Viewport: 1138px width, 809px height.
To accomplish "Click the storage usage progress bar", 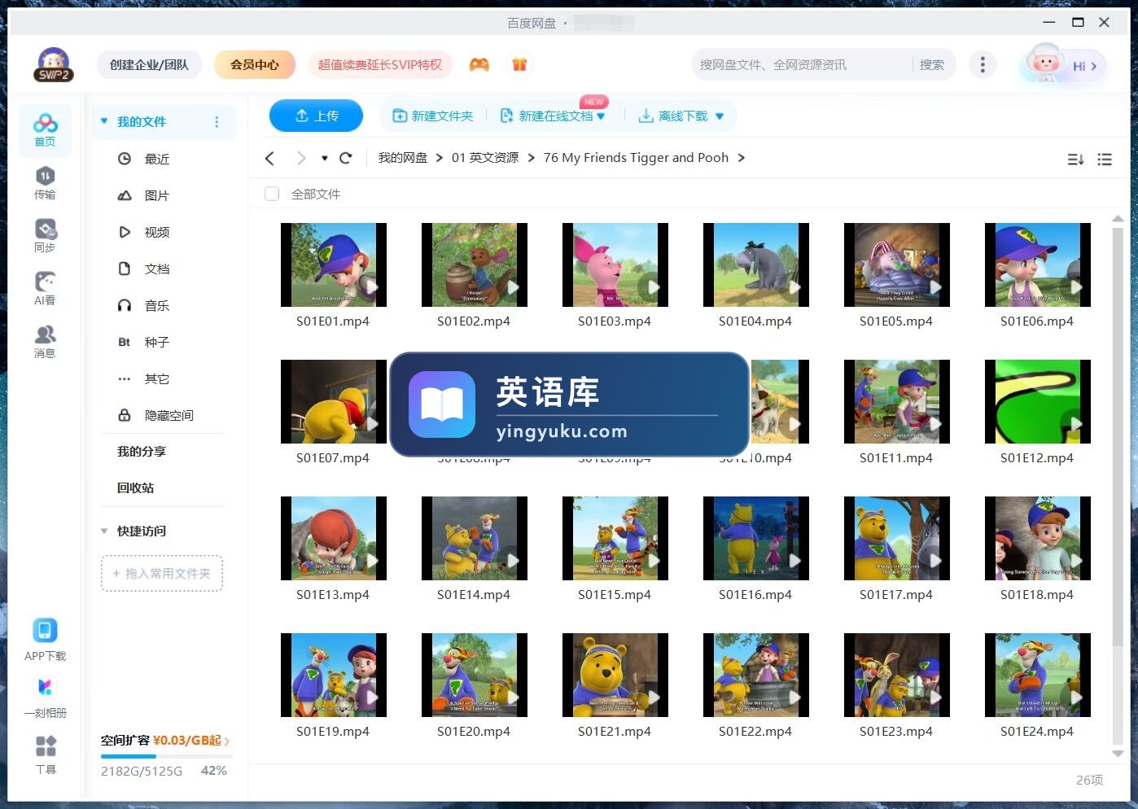I will pos(166,756).
